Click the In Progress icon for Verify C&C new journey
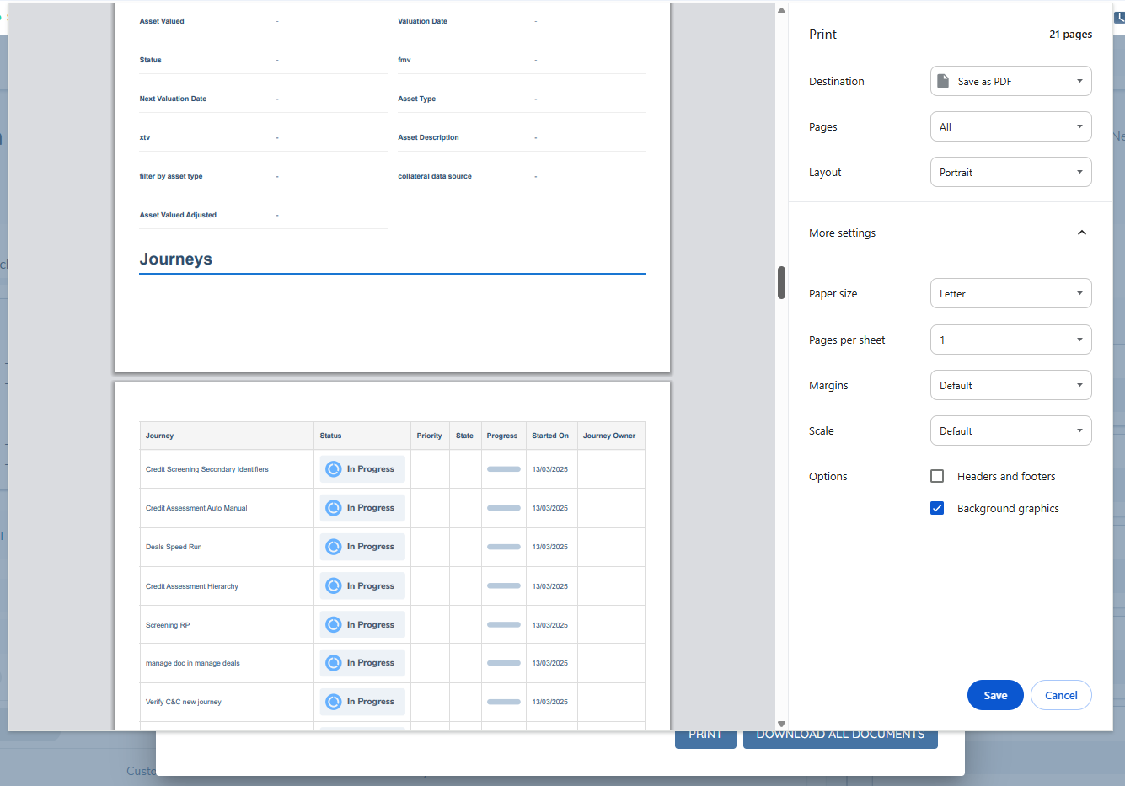 334,701
